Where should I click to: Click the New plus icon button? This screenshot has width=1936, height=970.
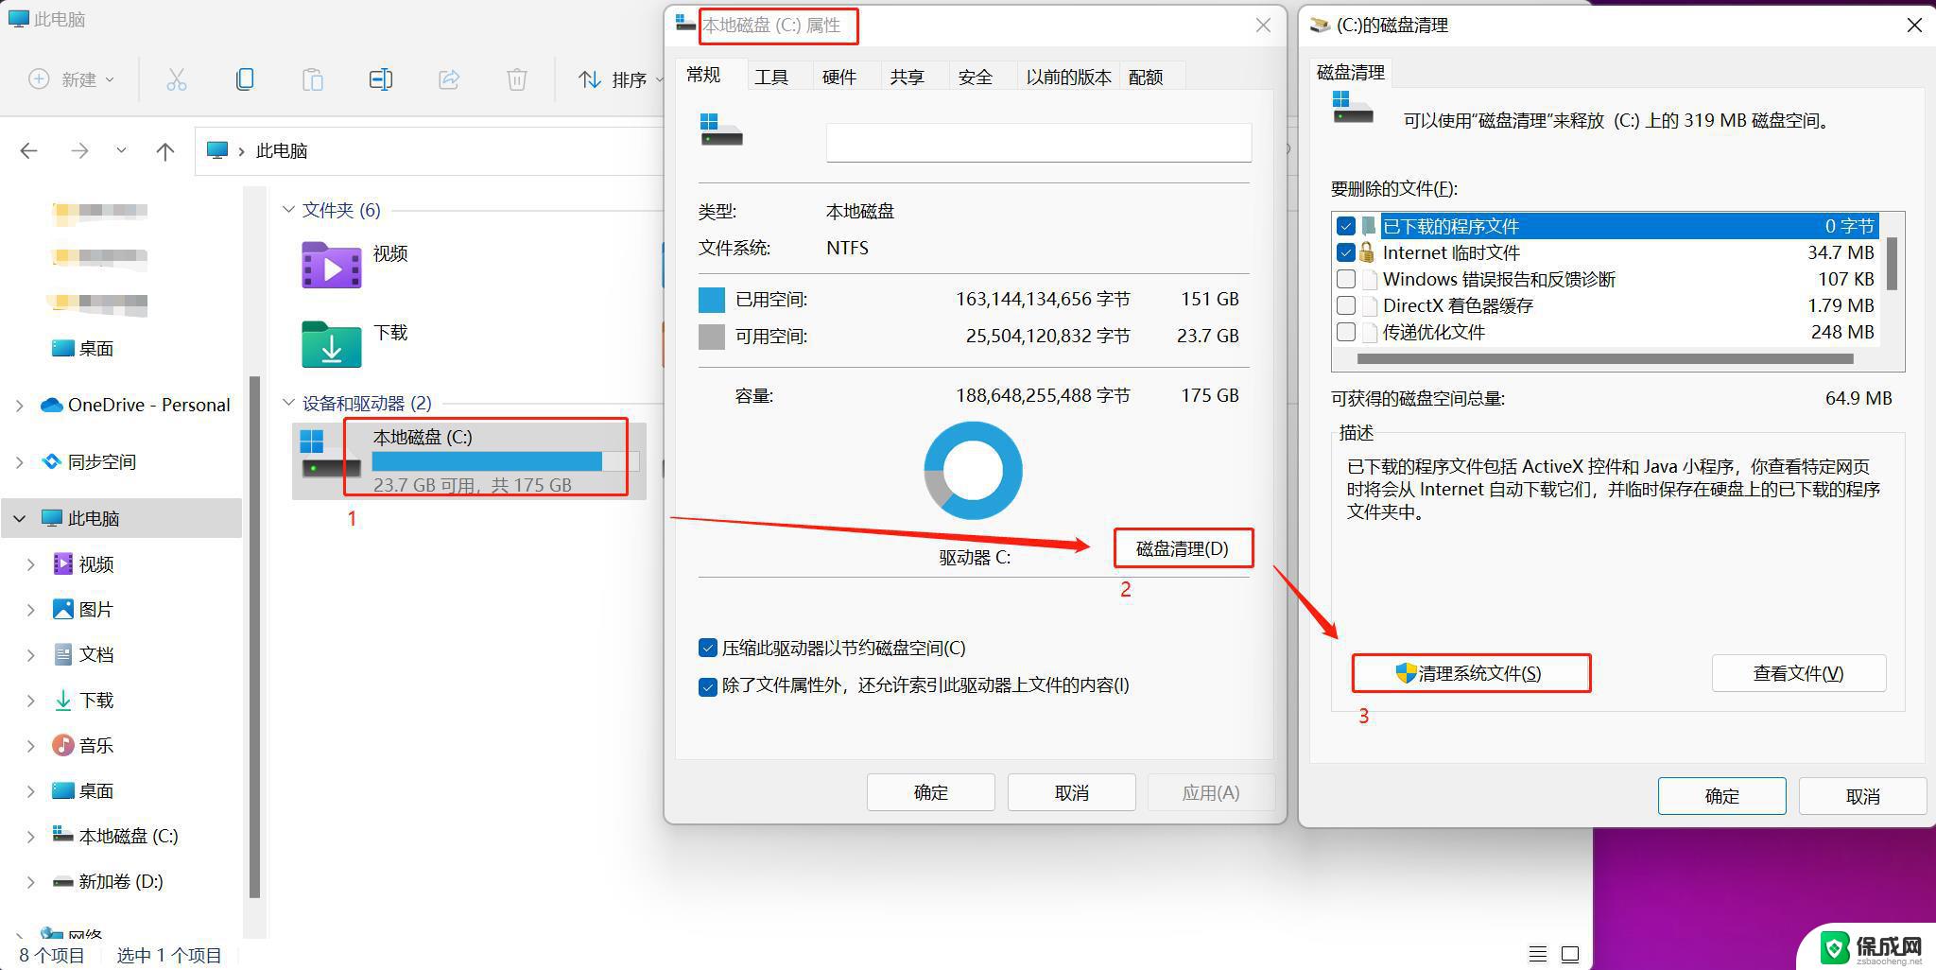pyautogui.click(x=39, y=79)
